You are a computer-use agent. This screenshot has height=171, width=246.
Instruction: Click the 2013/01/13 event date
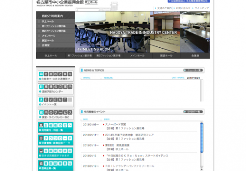click(90, 156)
